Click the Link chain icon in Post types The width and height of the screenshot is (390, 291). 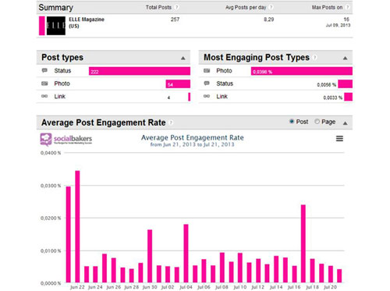(44, 96)
